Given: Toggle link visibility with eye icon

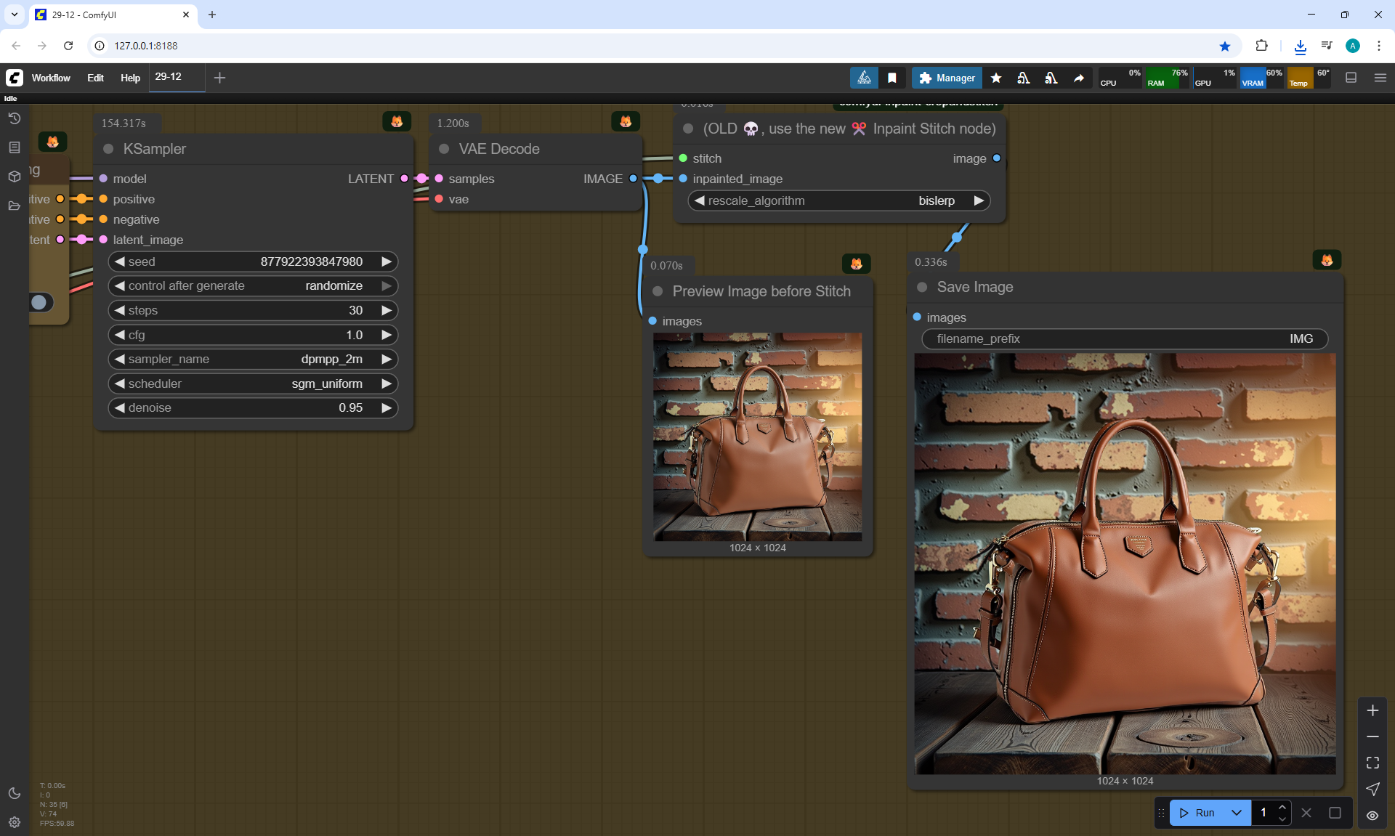Looking at the screenshot, I should (x=1372, y=816).
